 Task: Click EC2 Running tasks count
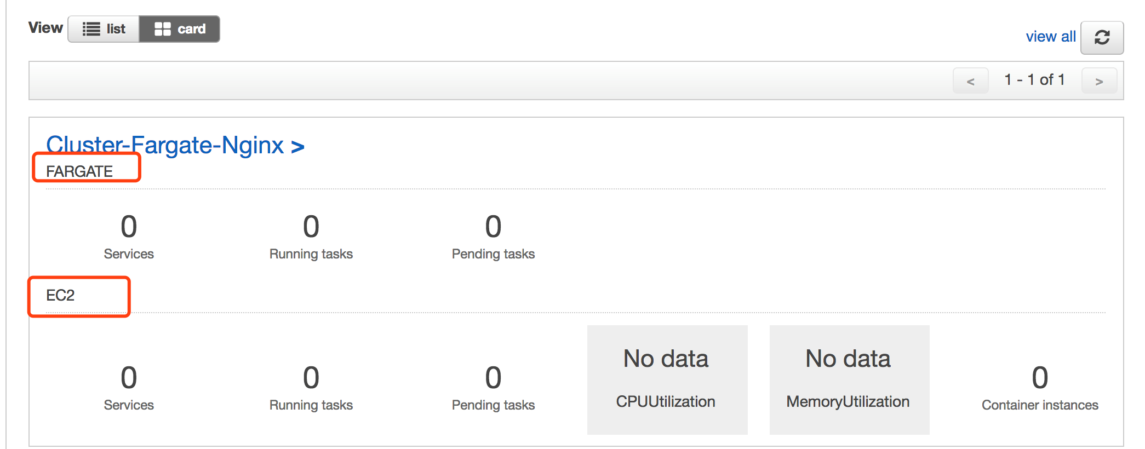311,378
